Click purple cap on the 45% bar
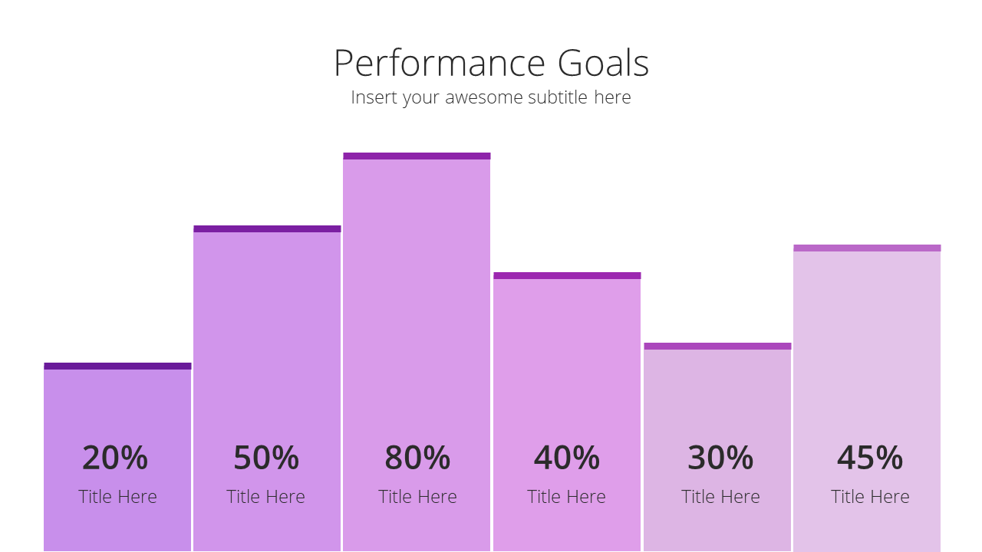 coord(867,248)
